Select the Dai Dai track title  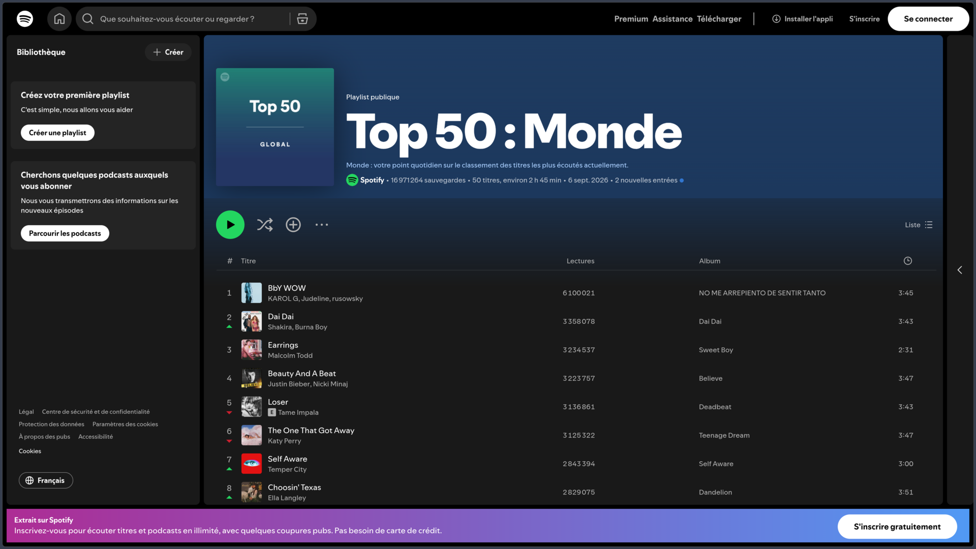click(x=281, y=316)
